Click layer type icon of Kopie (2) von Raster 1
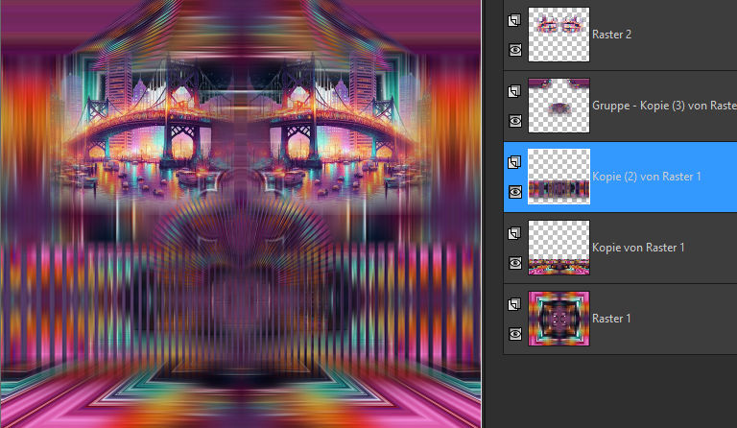Viewport: 737px width, 428px height. (514, 162)
